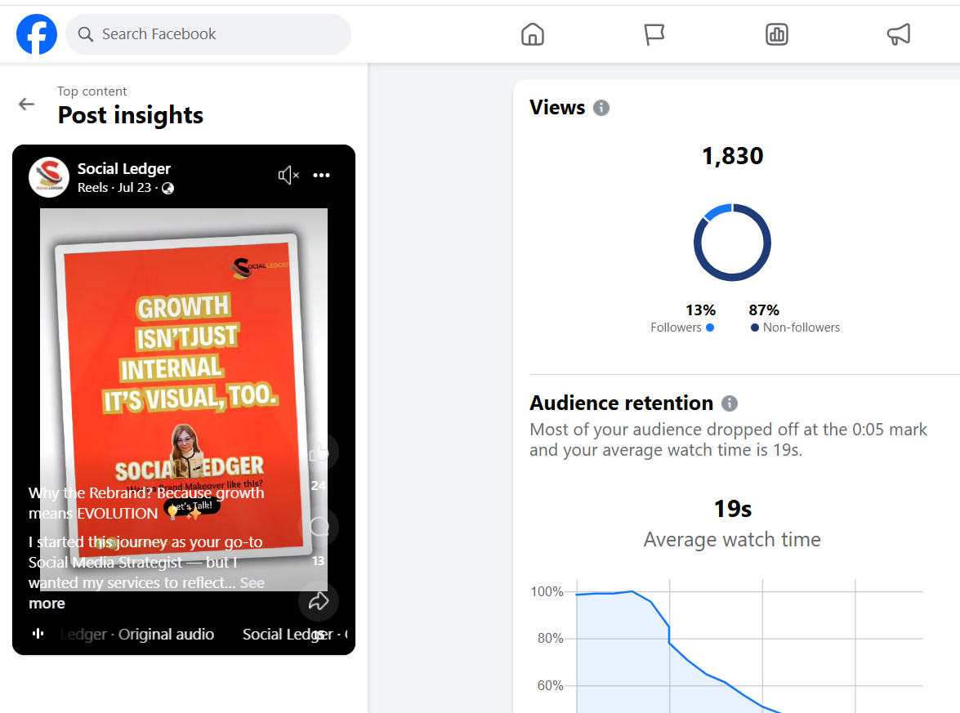Click the Top content breadcrumb
The height and width of the screenshot is (713, 960).
coord(92,91)
